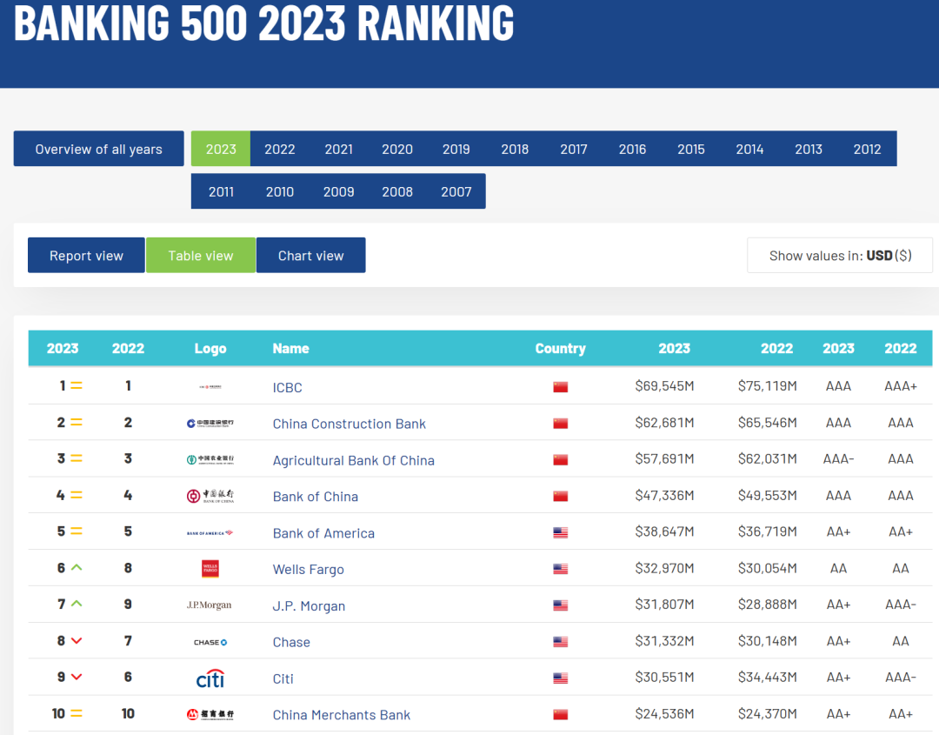Open the Wells Fargo link
The width and height of the screenshot is (939, 735).
tap(309, 570)
